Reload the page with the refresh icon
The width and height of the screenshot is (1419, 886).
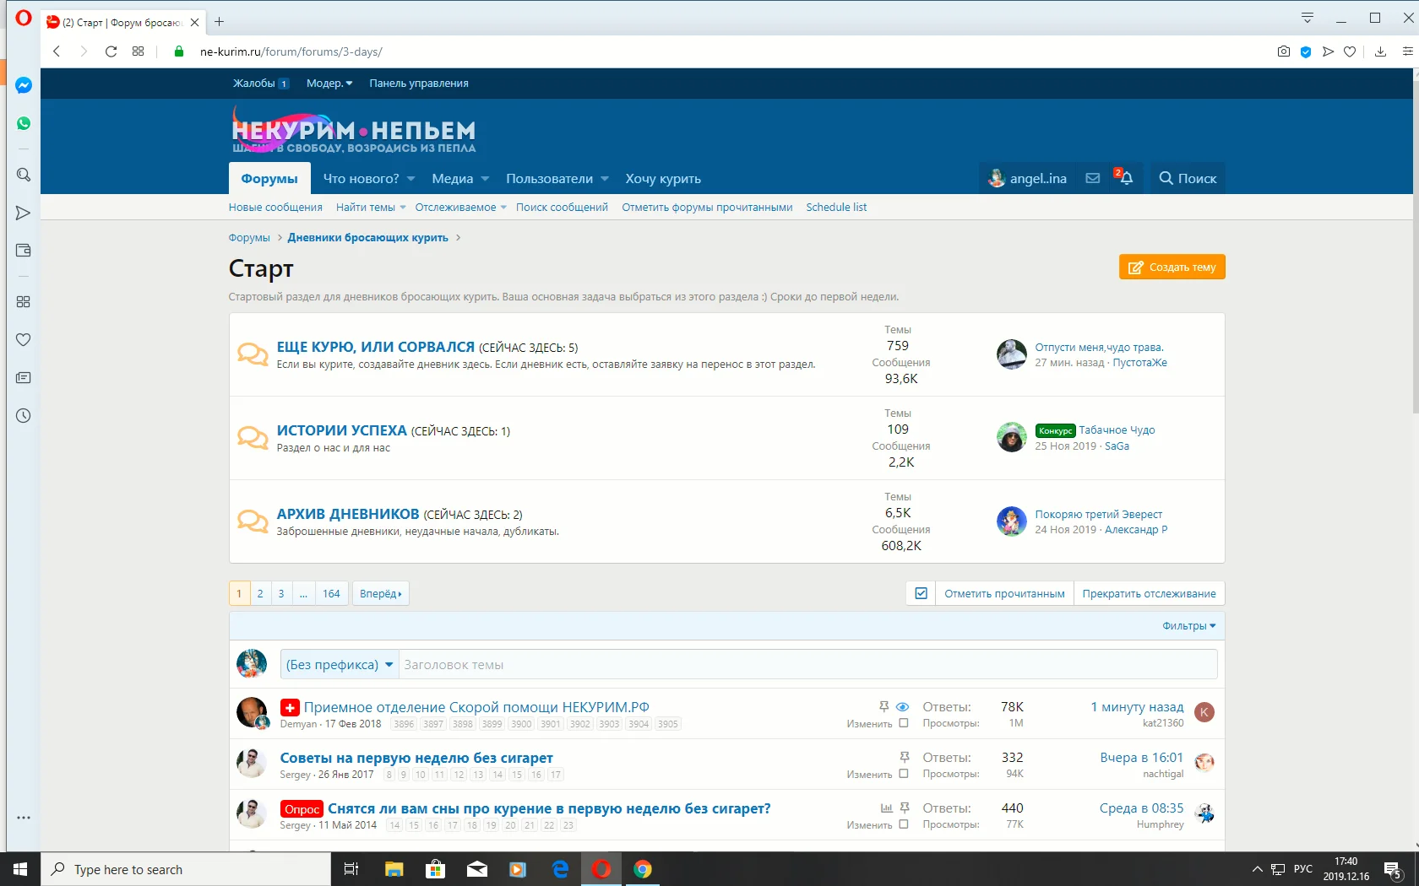click(x=111, y=51)
